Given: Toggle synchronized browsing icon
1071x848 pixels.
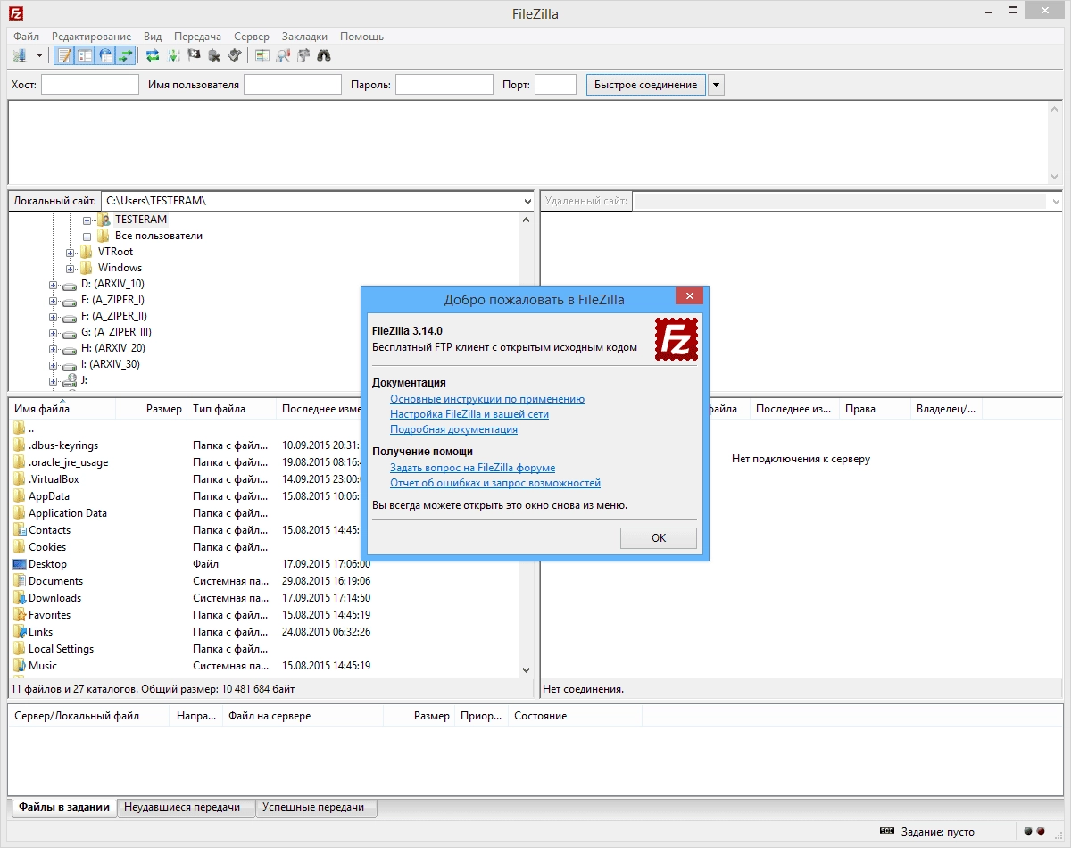Looking at the screenshot, I should [303, 55].
